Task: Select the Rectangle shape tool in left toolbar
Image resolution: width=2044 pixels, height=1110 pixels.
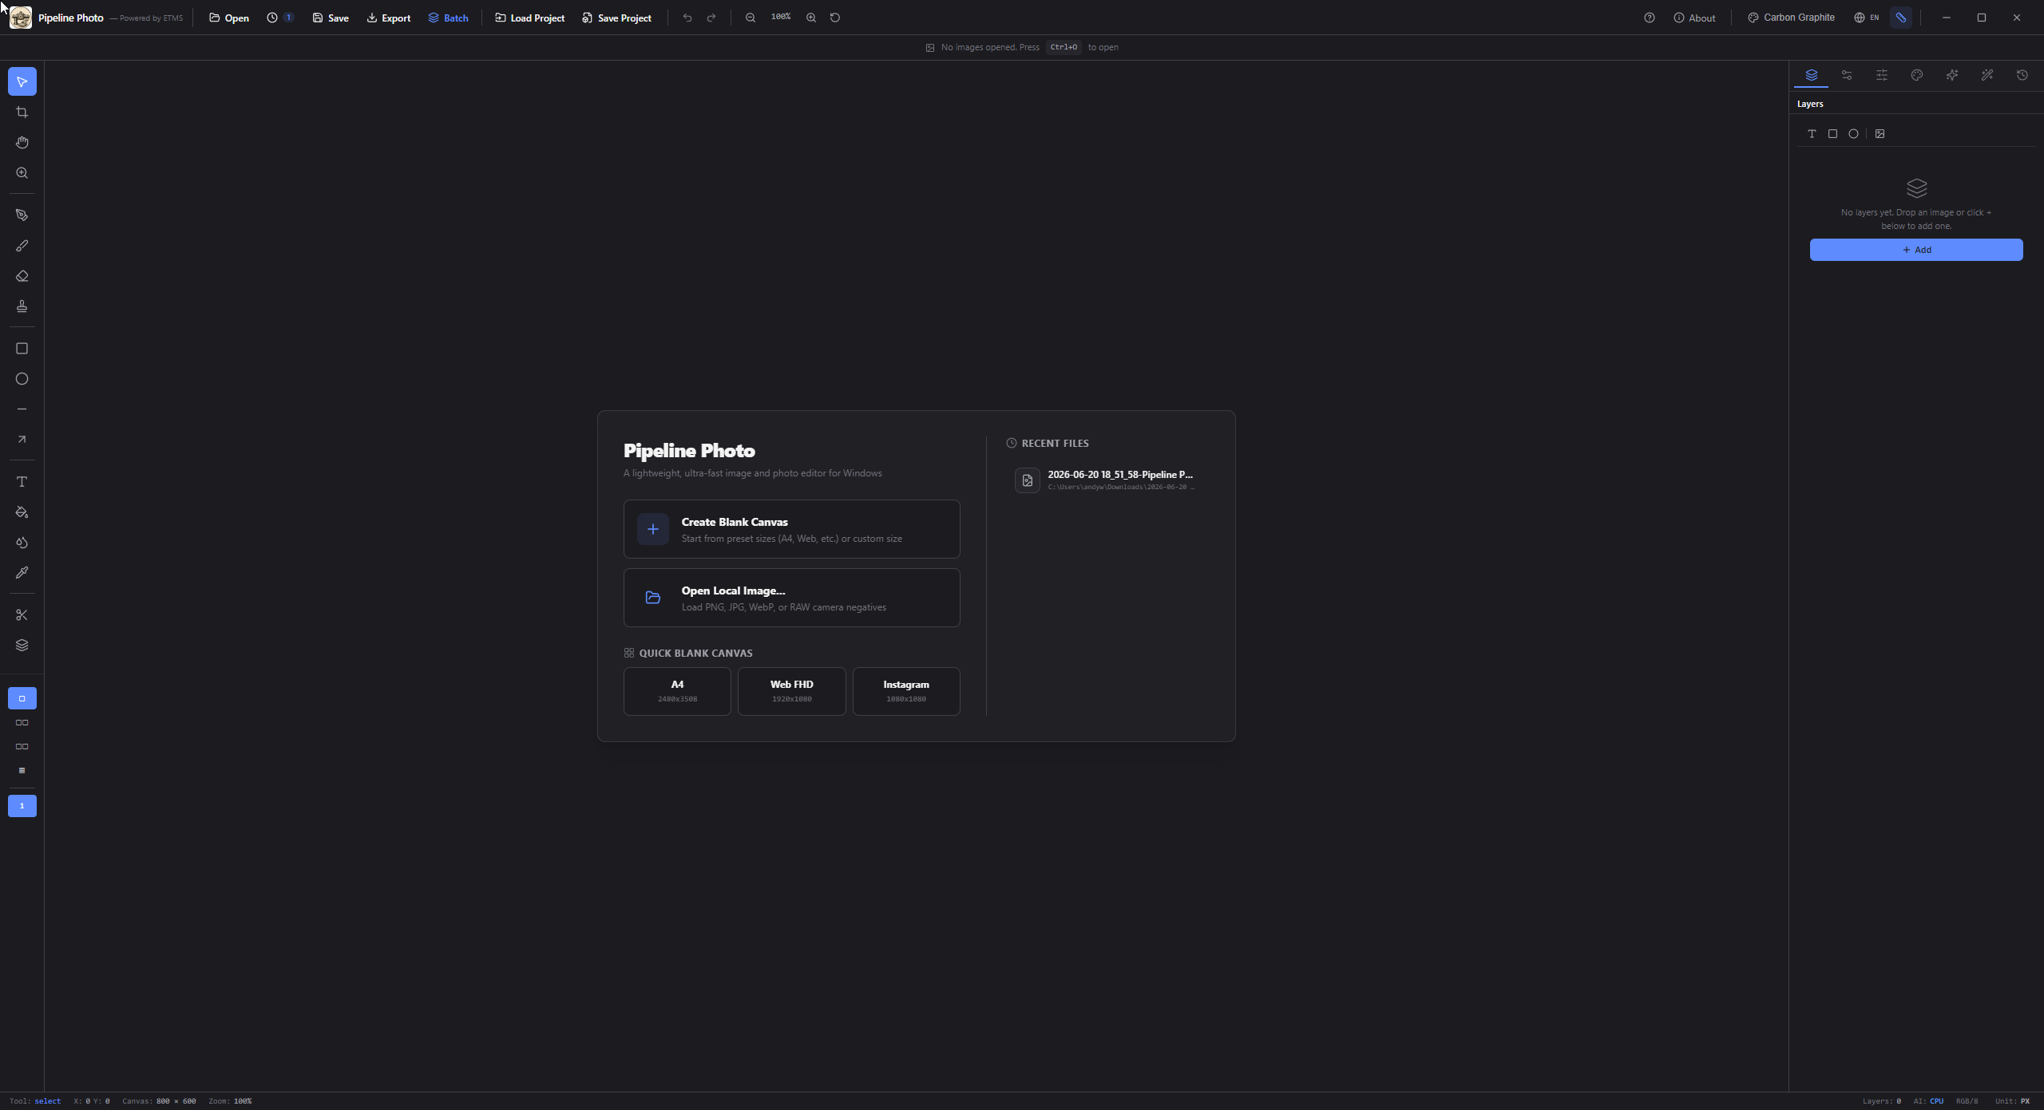Action: click(x=22, y=348)
